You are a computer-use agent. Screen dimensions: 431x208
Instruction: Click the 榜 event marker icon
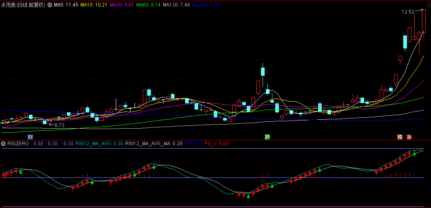[x=400, y=137]
